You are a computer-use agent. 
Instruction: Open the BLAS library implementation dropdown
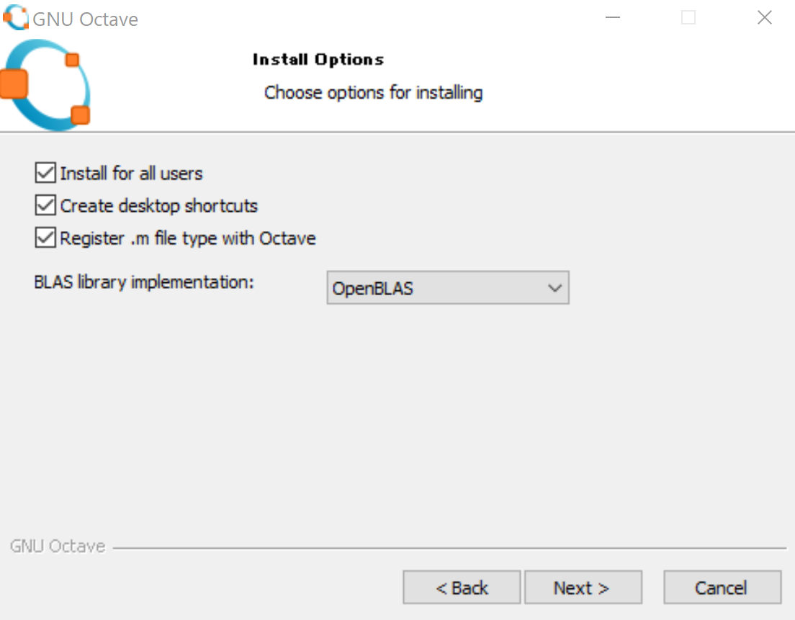(x=448, y=287)
